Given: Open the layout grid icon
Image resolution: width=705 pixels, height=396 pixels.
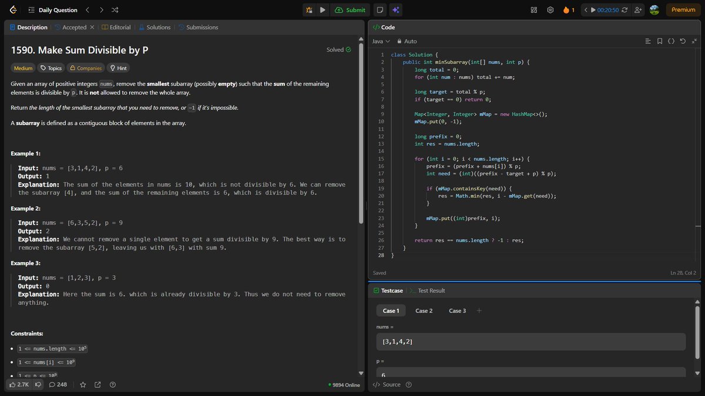Looking at the screenshot, I should click(x=533, y=9).
